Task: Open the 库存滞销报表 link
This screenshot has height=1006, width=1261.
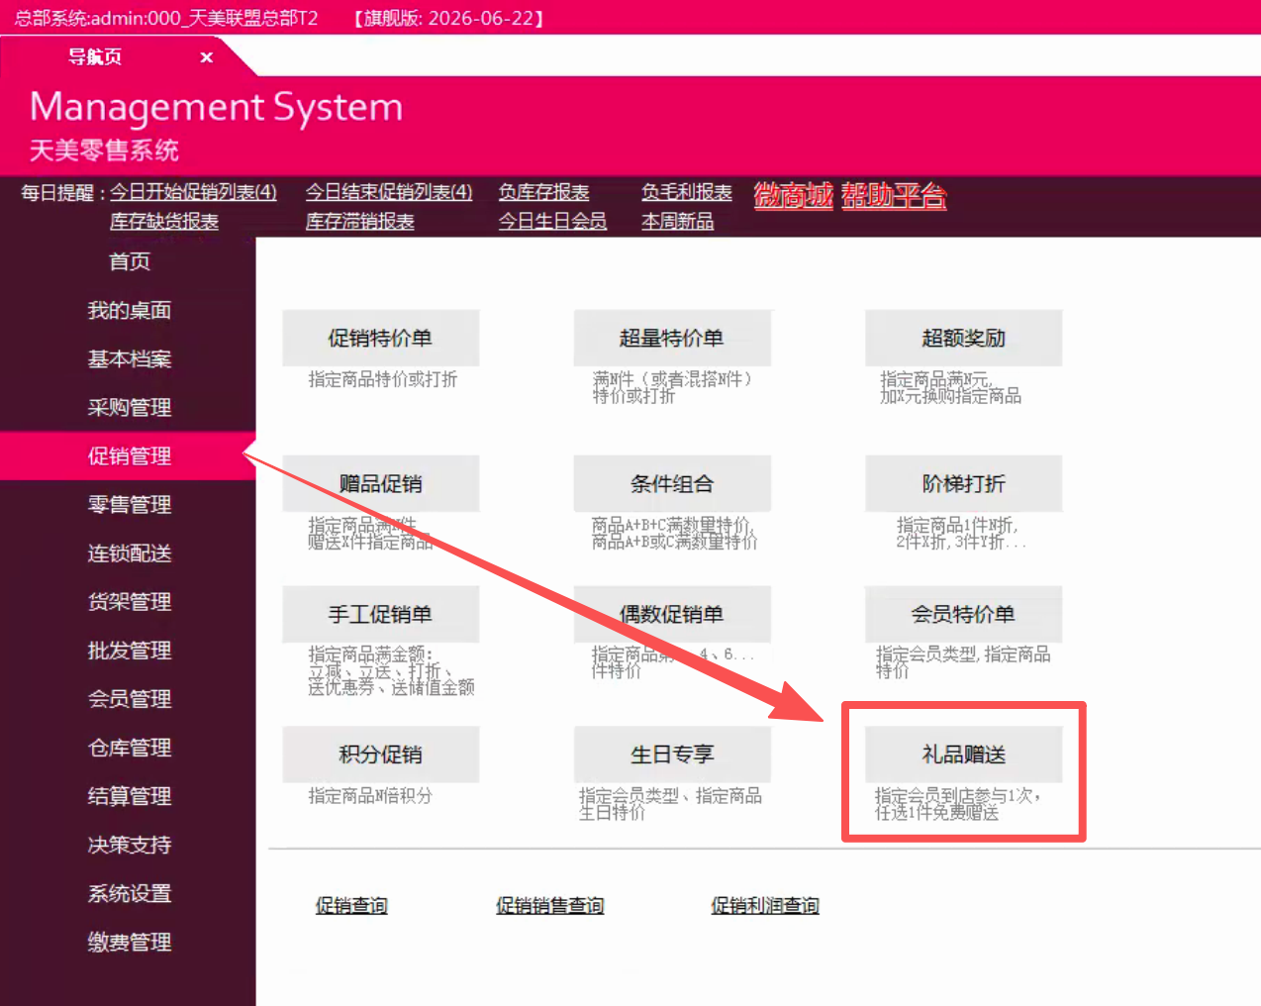Action: point(360,221)
